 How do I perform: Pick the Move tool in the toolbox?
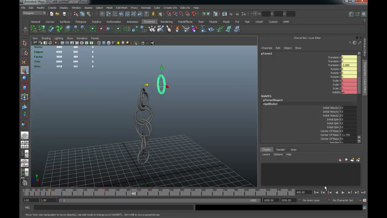point(25,71)
